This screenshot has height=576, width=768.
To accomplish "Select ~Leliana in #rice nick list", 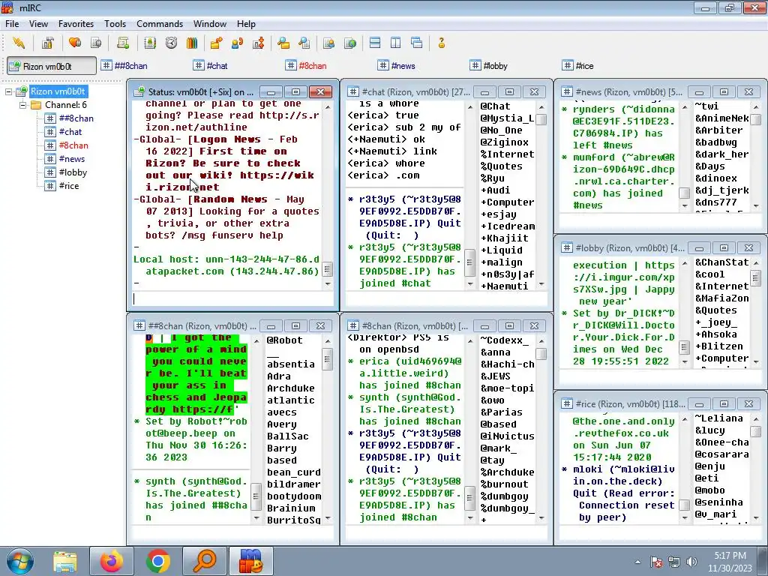I will click(718, 418).
